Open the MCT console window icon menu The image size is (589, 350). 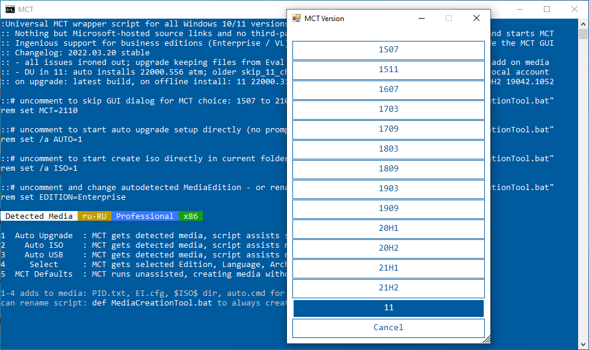point(10,9)
